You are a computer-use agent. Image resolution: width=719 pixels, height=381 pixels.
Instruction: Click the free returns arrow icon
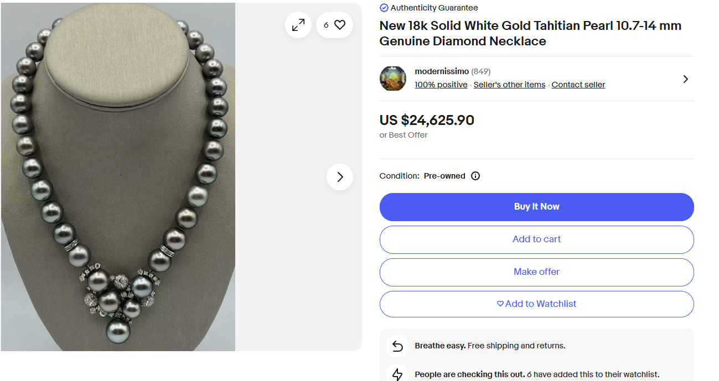pos(397,346)
